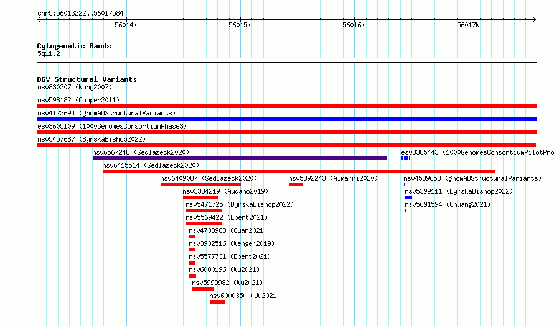
Task: Open nsv5691594 (Chuang2021) label
Action: click(448, 204)
